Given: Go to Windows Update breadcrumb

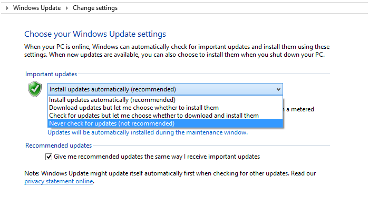Looking at the screenshot, I should [36, 8].
